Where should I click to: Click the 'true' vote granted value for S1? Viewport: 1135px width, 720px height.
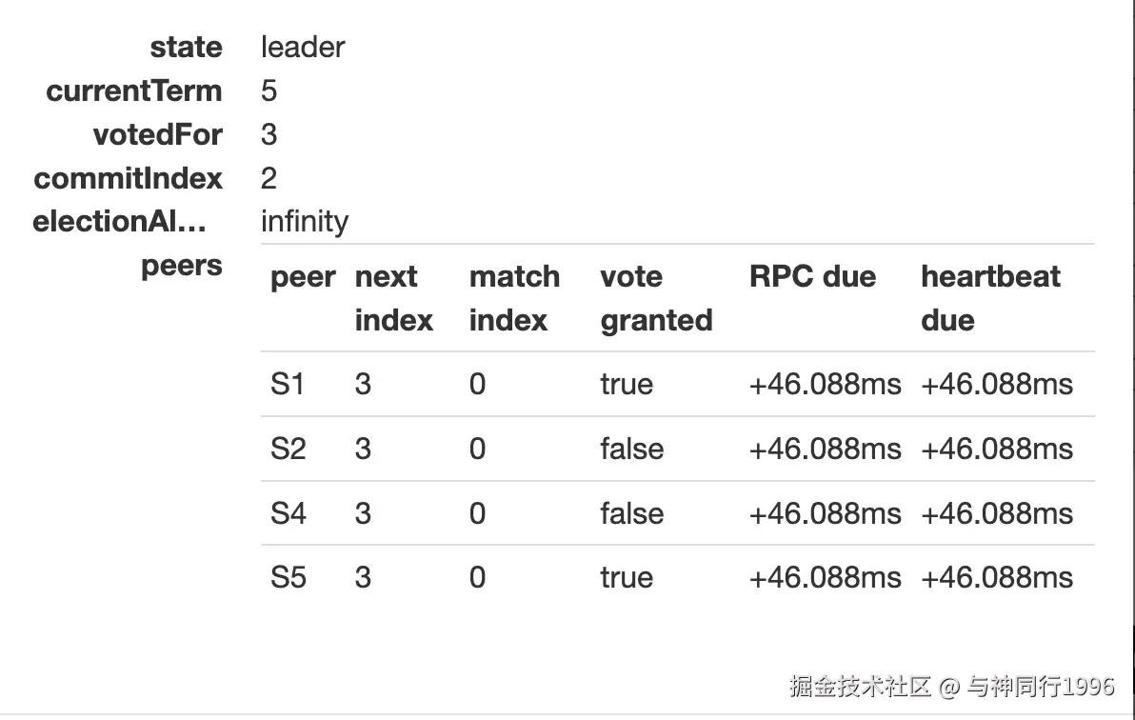click(627, 384)
